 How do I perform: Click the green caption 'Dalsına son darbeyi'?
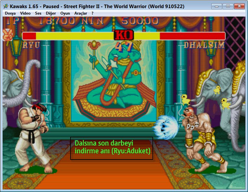tap(104, 143)
